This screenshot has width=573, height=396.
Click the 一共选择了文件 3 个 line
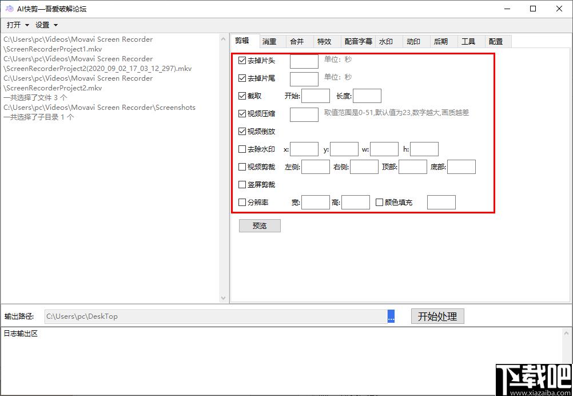point(35,98)
